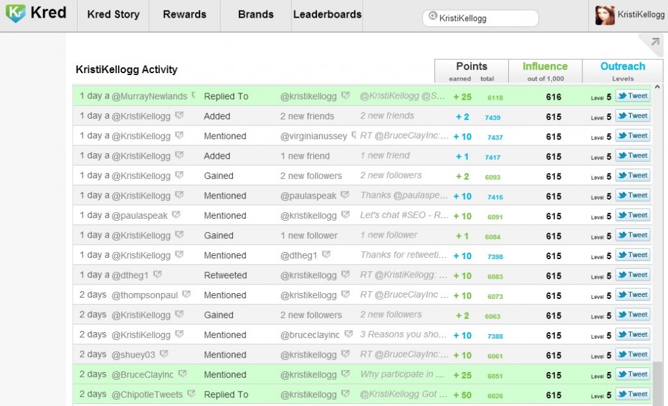The image size is (668, 406).
Task: Click the 'Why participate in' message text
Action: point(402,374)
